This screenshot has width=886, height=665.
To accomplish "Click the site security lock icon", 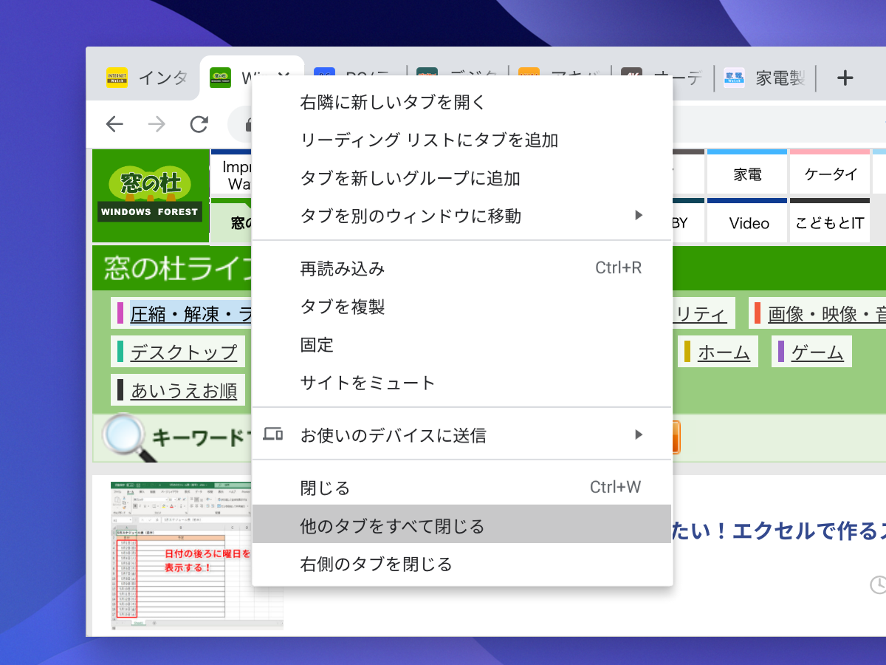I will tap(250, 124).
